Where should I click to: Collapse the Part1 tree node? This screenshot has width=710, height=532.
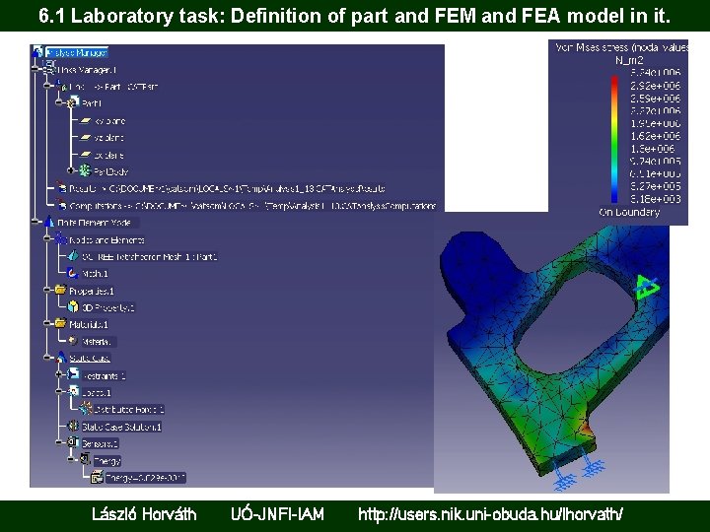click(x=59, y=102)
